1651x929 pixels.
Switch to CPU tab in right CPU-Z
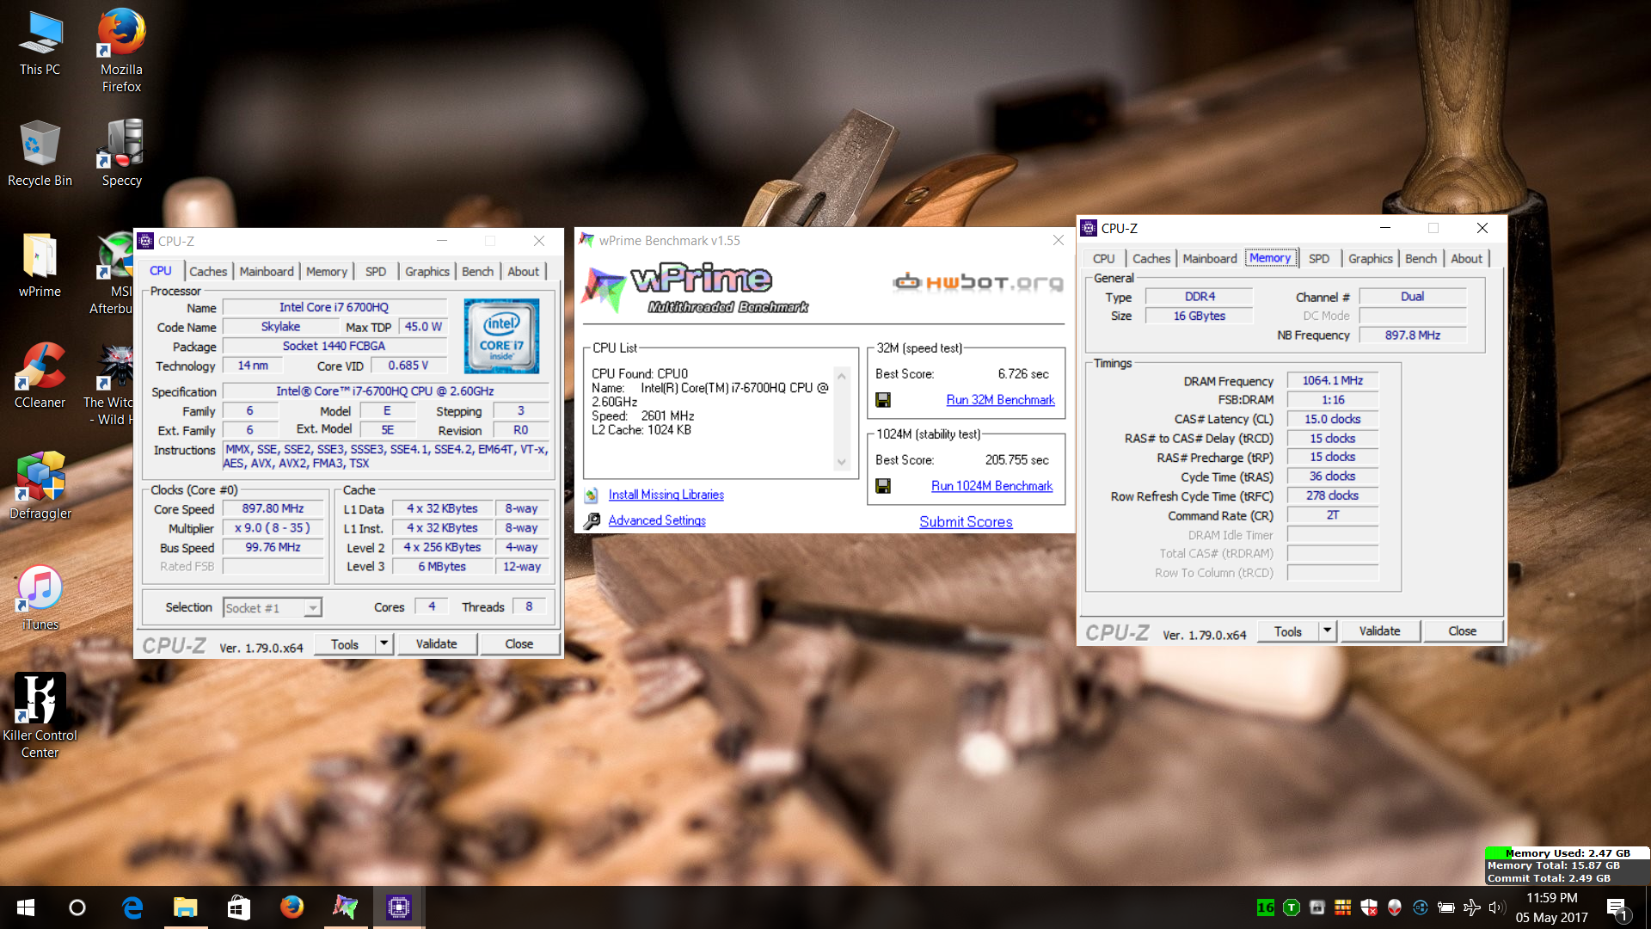click(1103, 258)
